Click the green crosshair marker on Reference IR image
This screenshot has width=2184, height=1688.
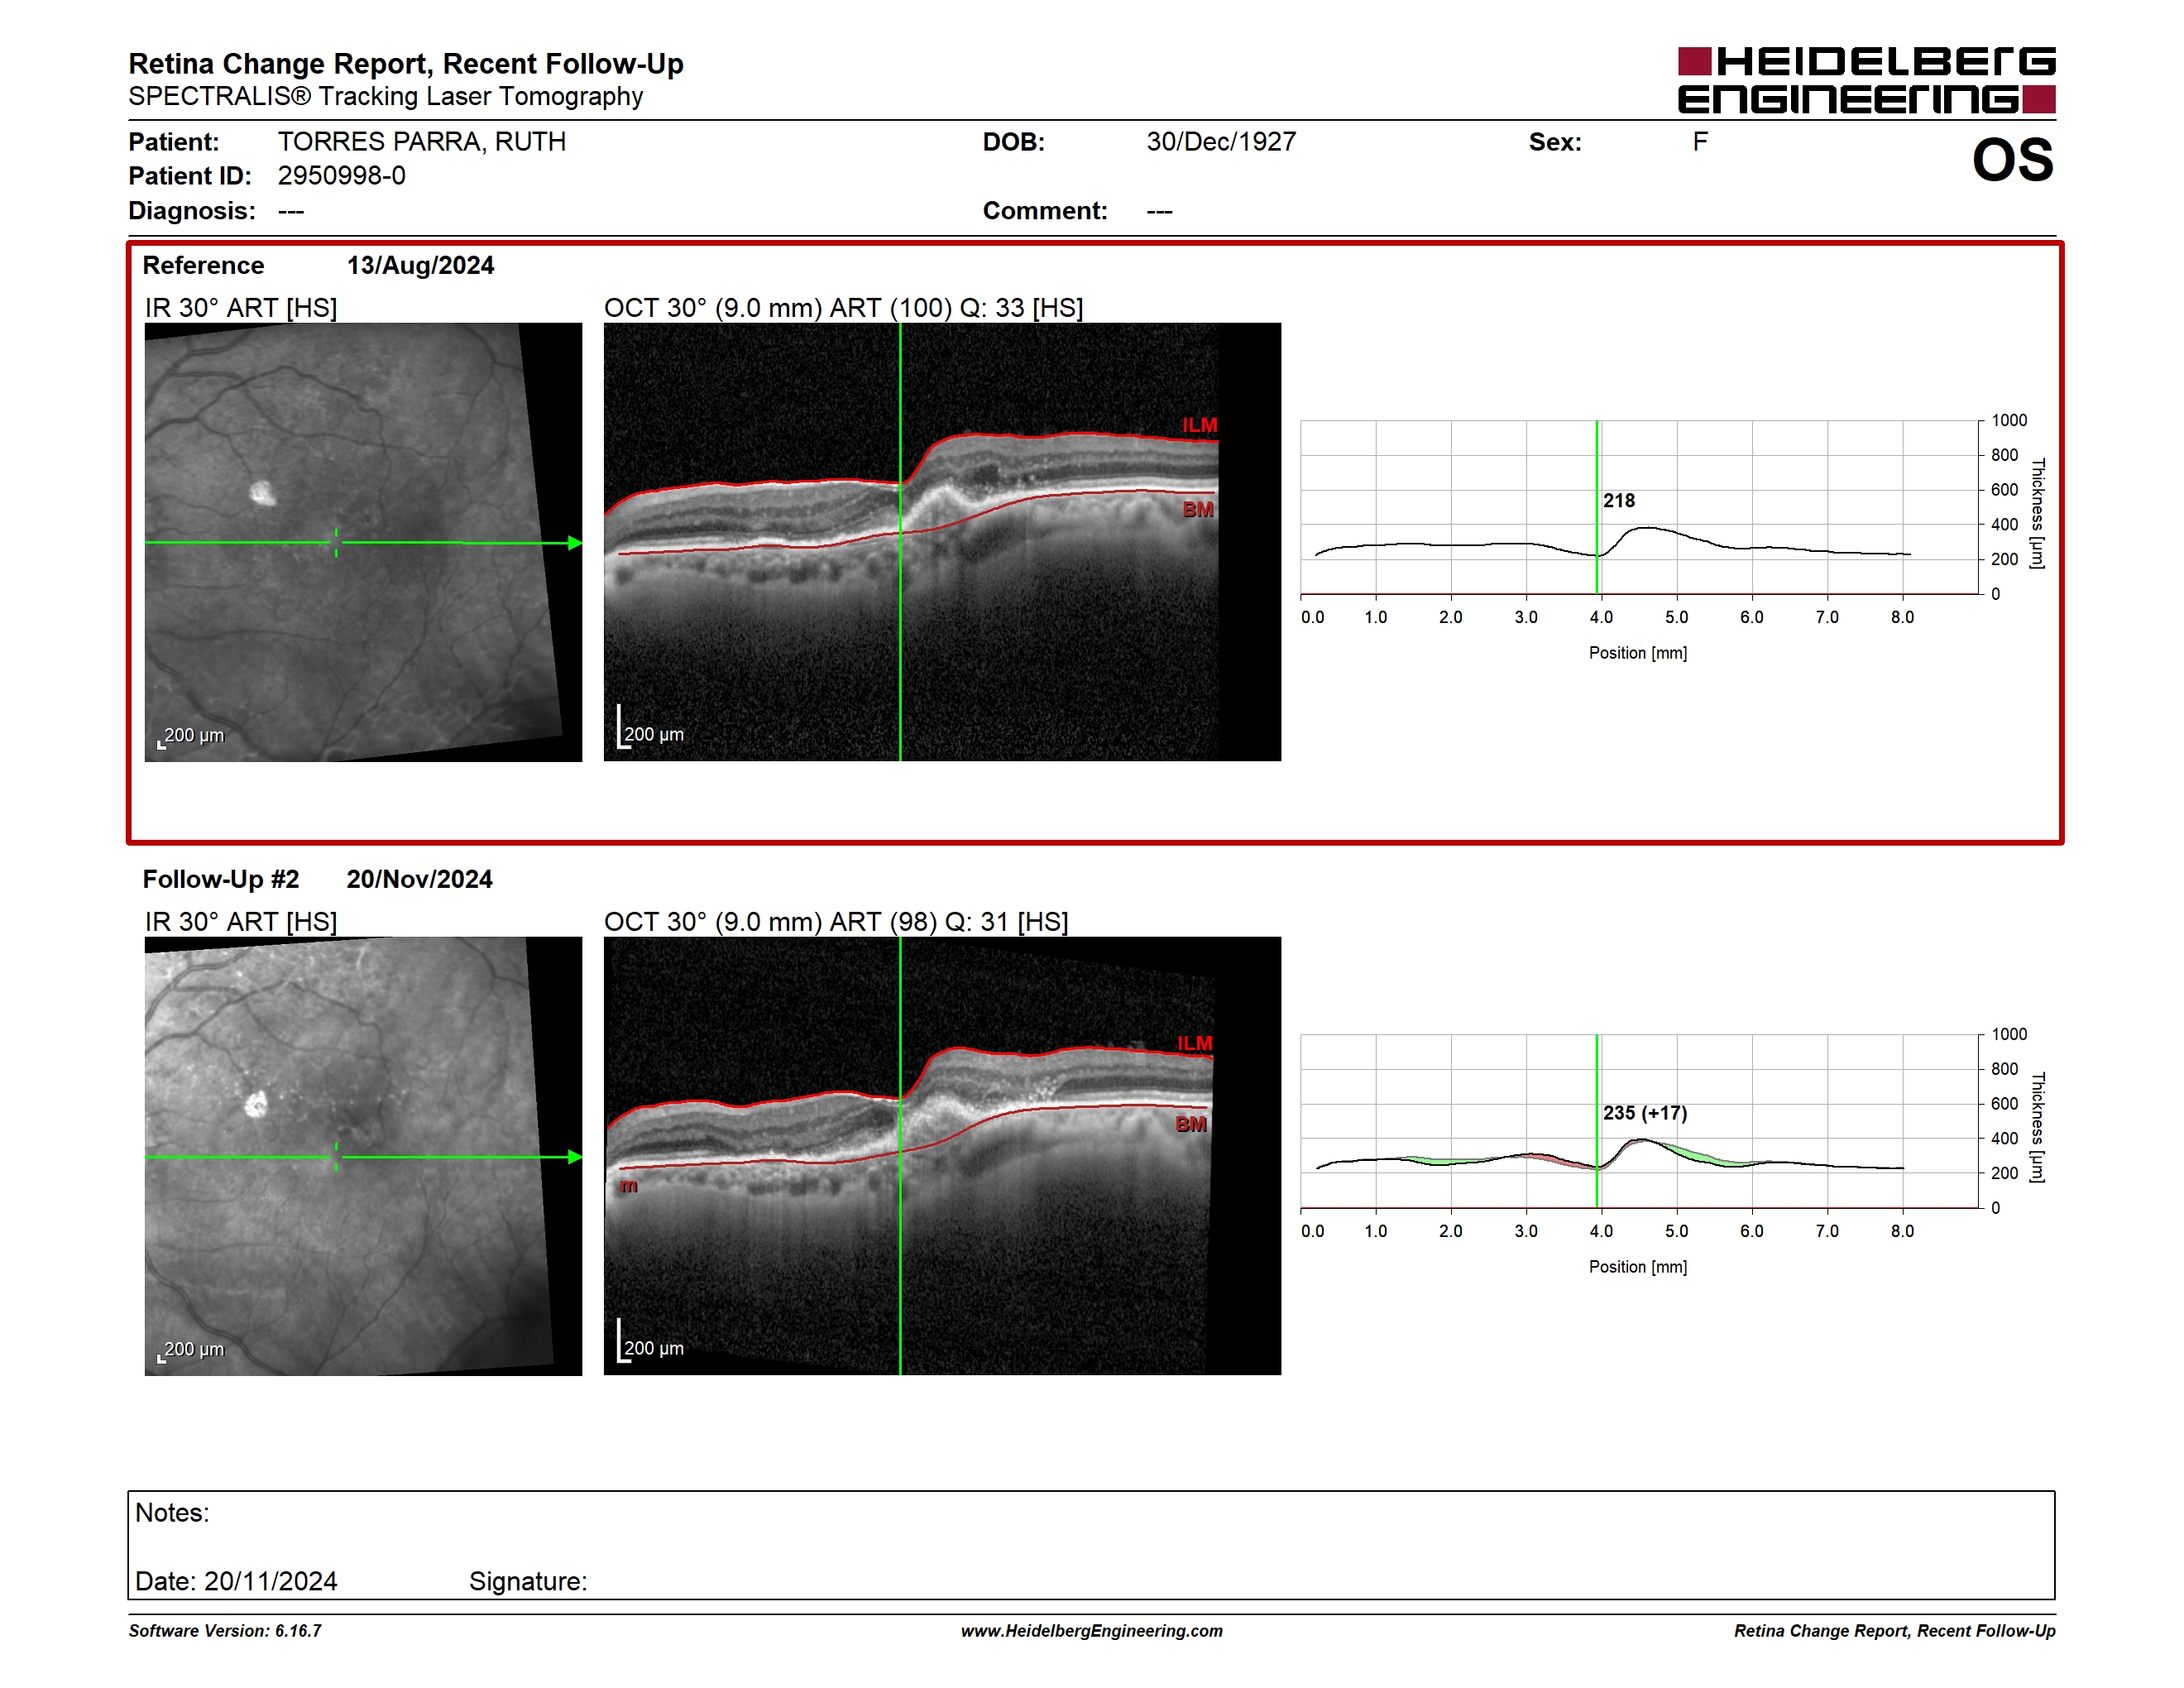(336, 543)
